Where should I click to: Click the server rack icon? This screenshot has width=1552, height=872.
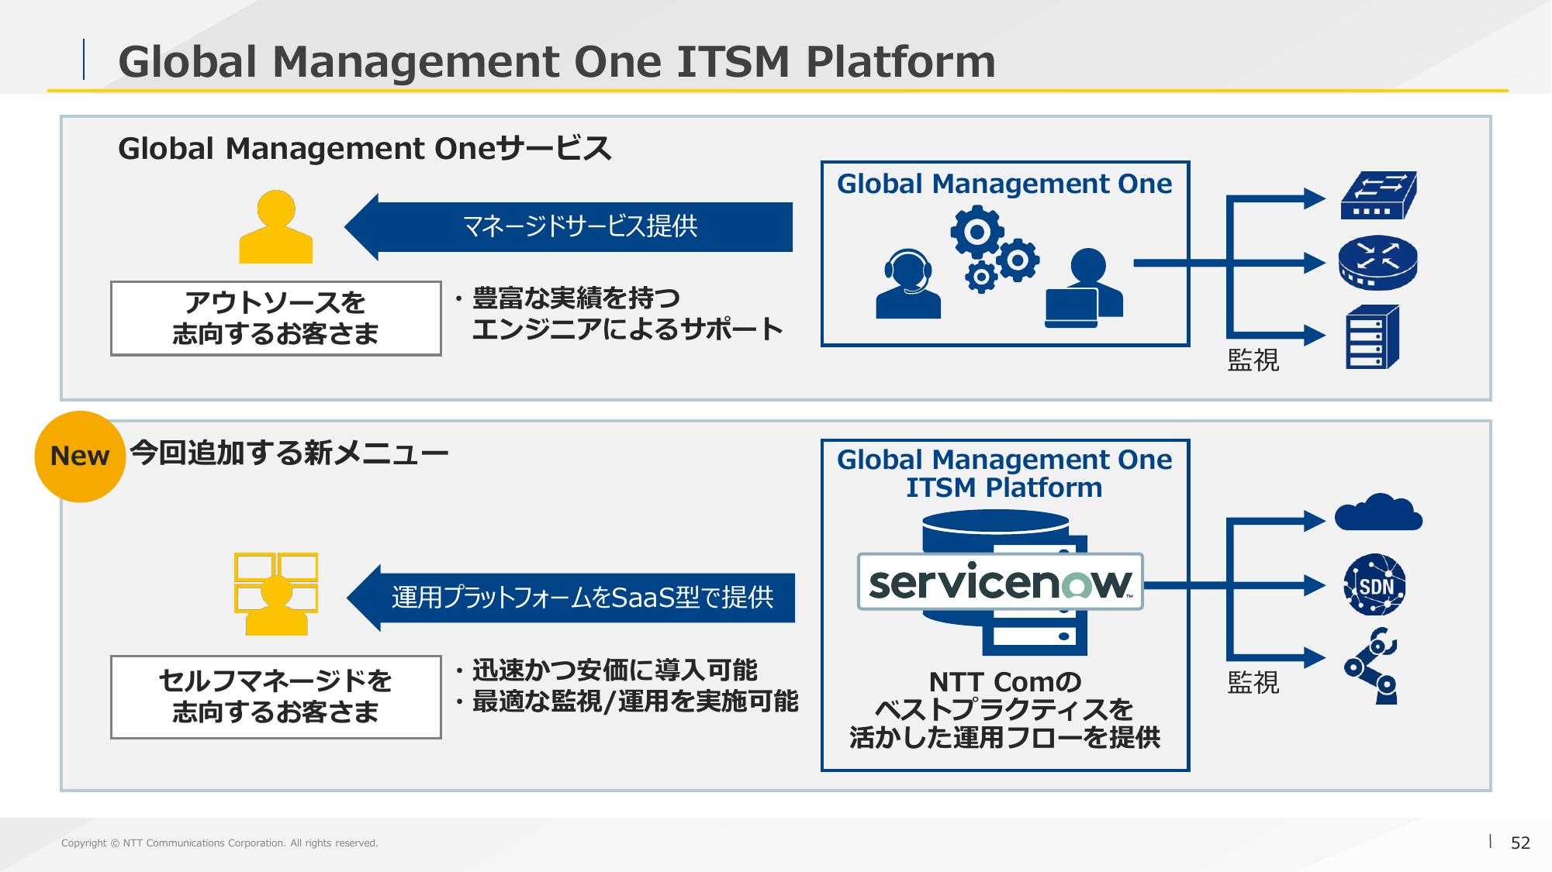(1373, 336)
